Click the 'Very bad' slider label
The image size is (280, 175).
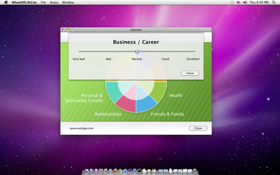point(78,59)
